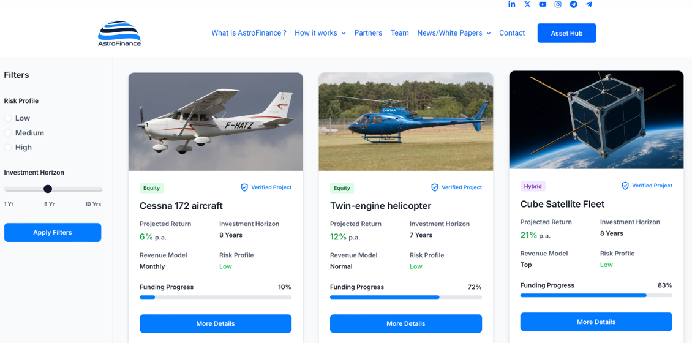Image resolution: width=692 pixels, height=343 pixels.
Task: Open the Instagram social icon
Action: point(558,4)
